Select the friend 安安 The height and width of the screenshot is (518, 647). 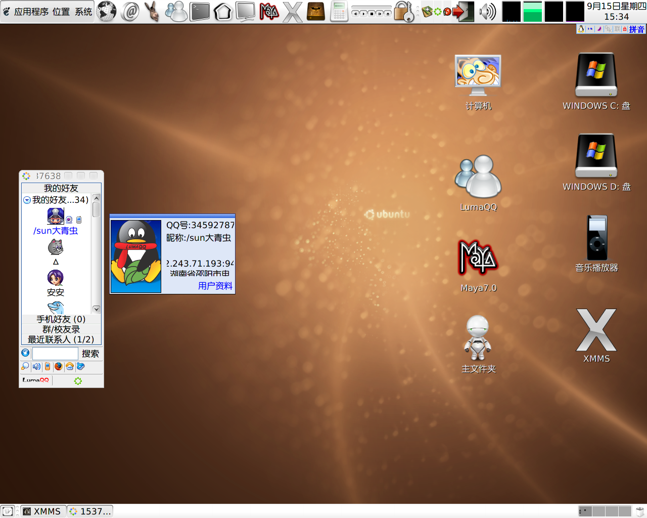tap(56, 292)
